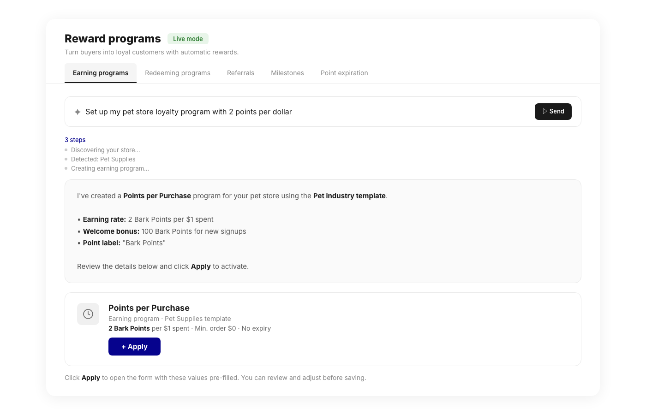Viewport: 646px width, 415px height.
Task: Click "+ Apply" to activate the program
Action: point(134,346)
